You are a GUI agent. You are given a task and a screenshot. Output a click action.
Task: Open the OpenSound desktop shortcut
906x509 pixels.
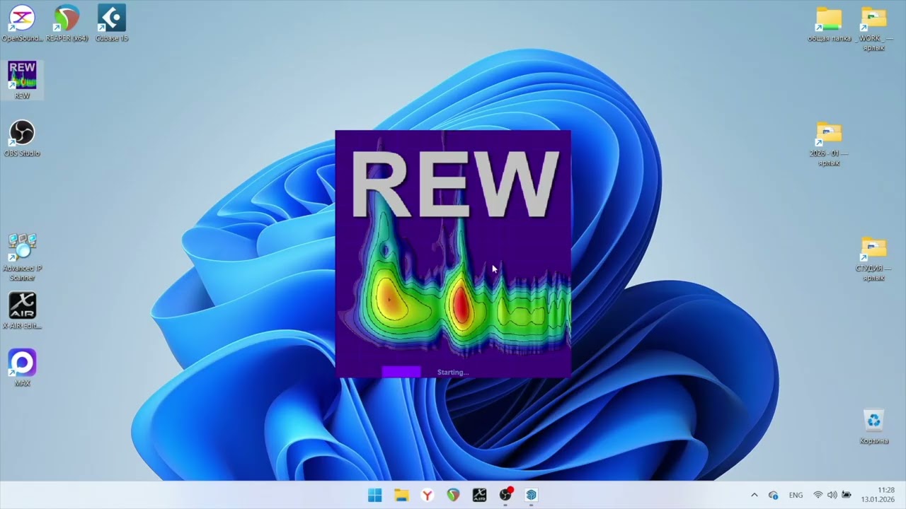[22, 23]
